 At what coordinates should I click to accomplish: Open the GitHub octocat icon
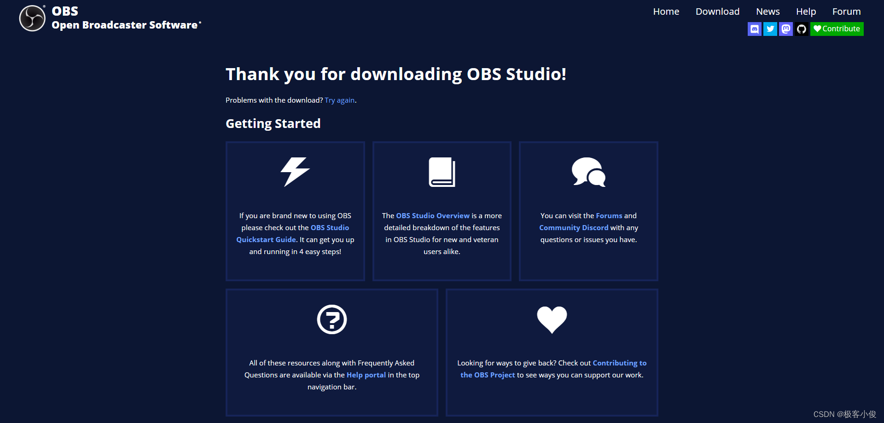pos(801,29)
